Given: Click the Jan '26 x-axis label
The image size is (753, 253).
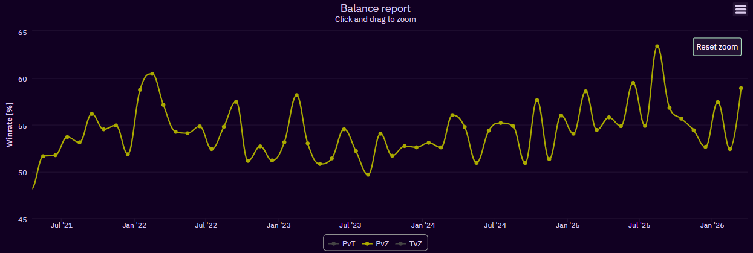Looking at the screenshot, I should (x=712, y=225).
